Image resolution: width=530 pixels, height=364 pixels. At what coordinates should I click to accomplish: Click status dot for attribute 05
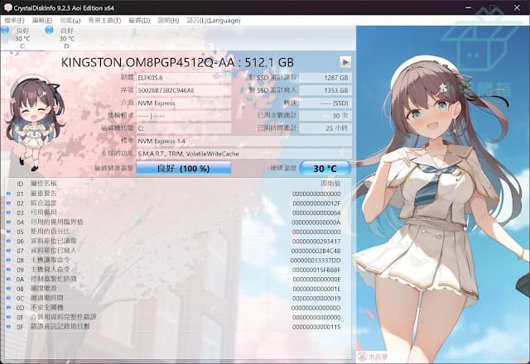point(8,232)
